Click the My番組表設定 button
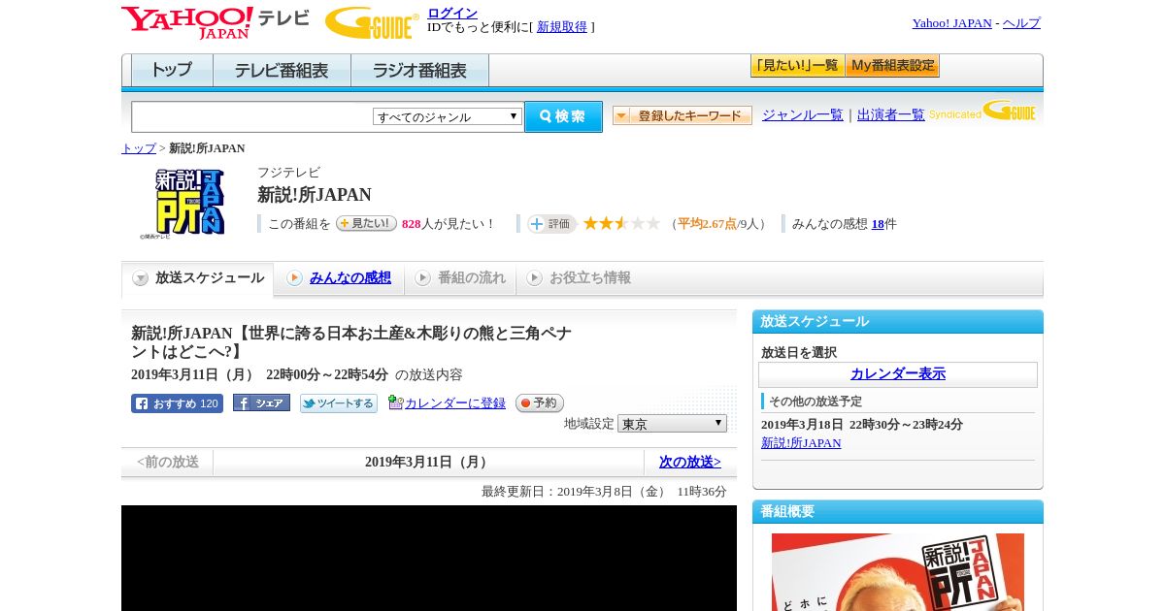 click(x=892, y=66)
